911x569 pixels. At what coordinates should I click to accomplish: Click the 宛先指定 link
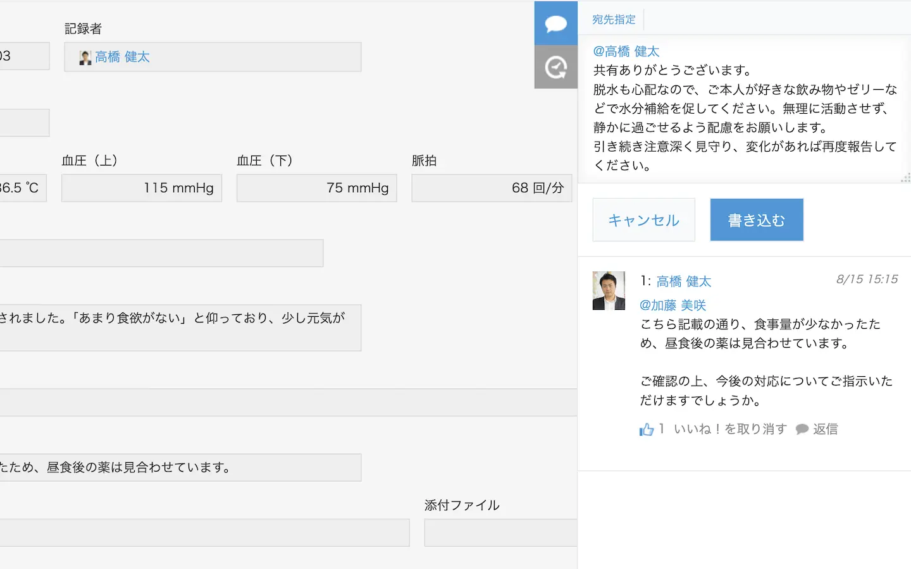click(613, 20)
